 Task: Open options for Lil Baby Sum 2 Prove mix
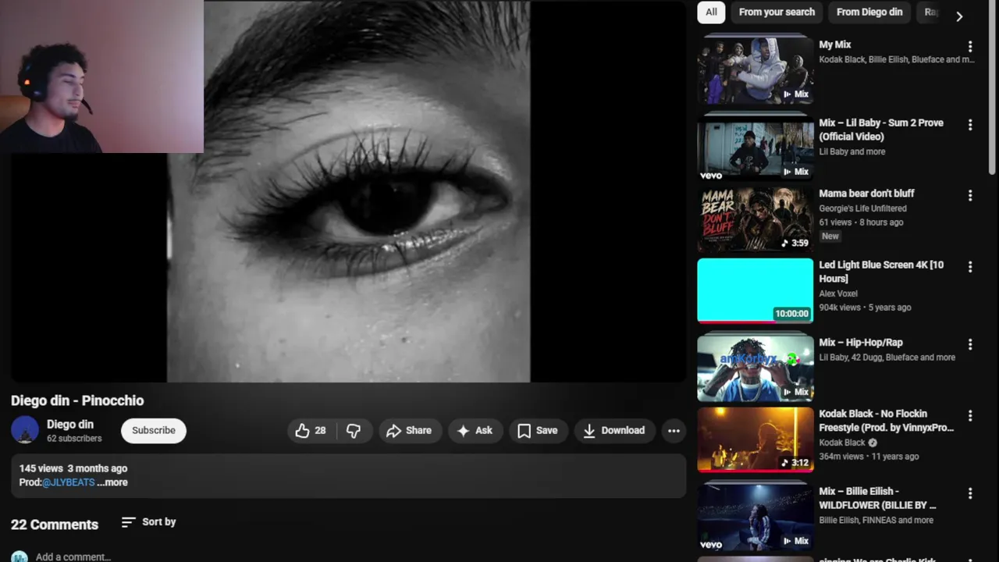point(970,125)
